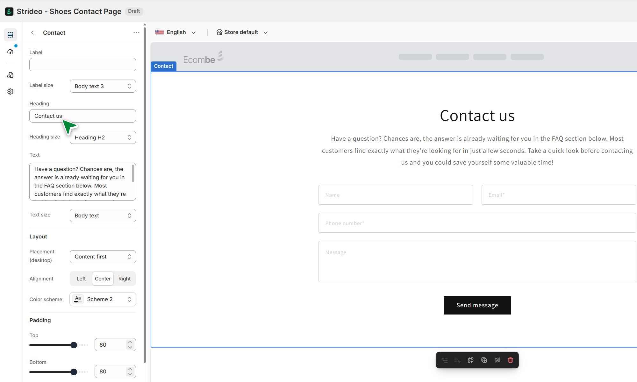Open theme settings gear in sidebar

click(10, 92)
